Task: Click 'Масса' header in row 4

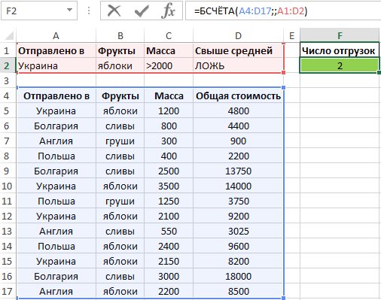Action: pyautogui.click(x=169, y=95)
